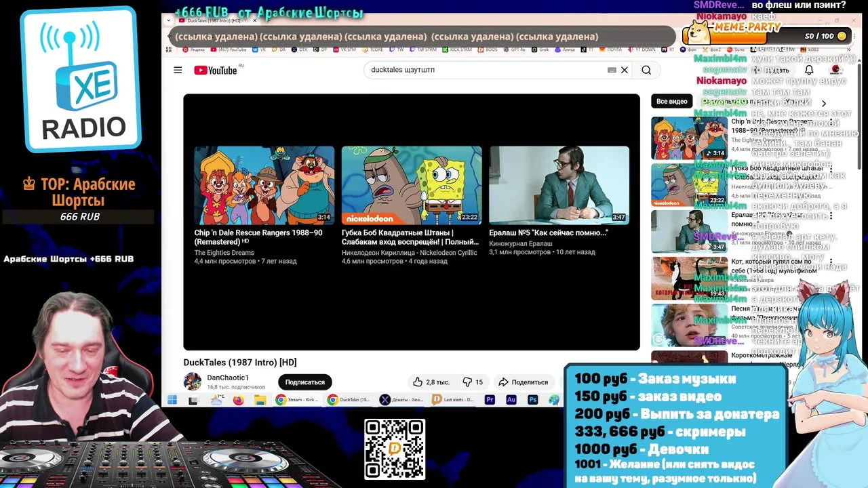
Task: Focus the YouTube search field
Action: [486, 70]
